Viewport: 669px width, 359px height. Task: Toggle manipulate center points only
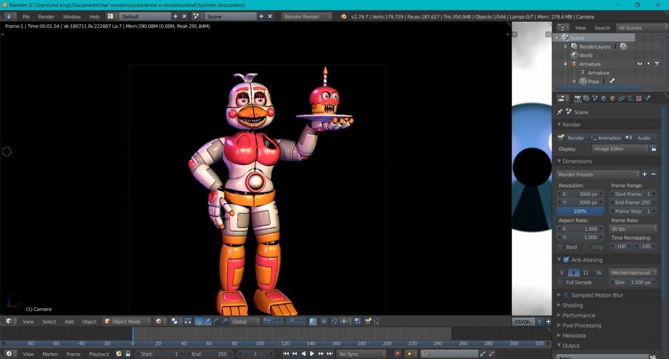(x=188, y=321)
